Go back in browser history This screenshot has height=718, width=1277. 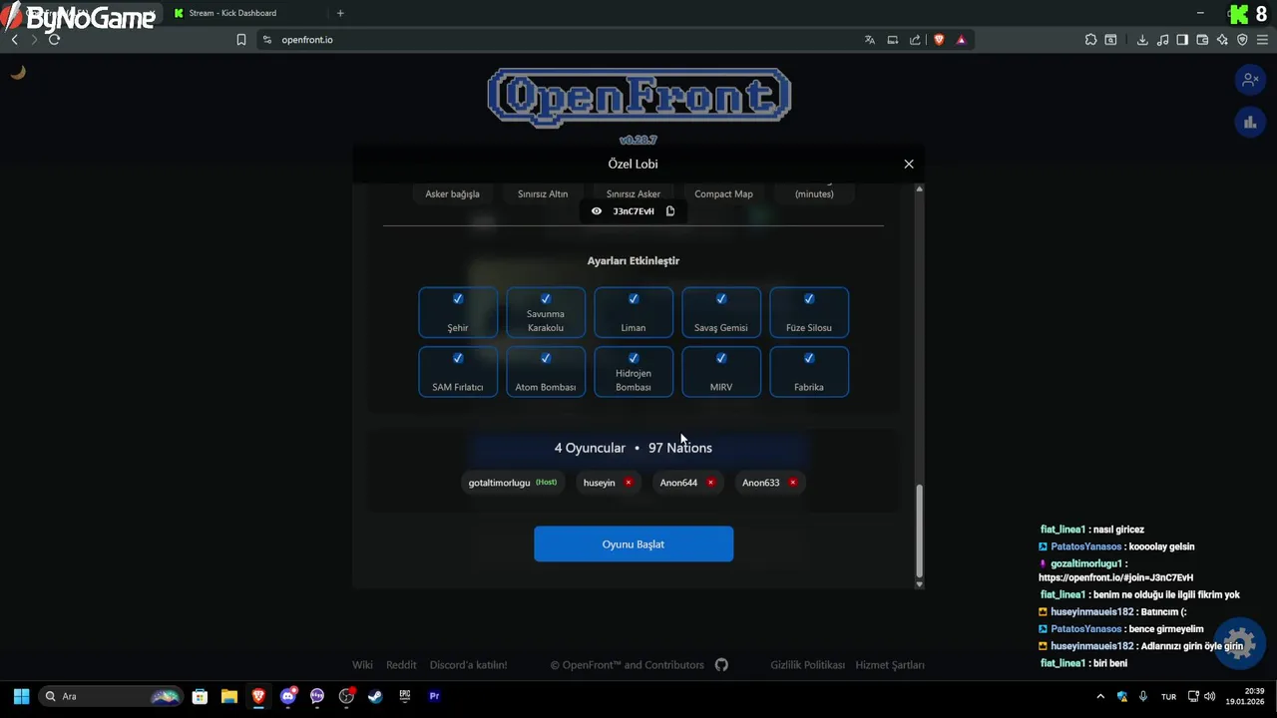click(14, 40)
